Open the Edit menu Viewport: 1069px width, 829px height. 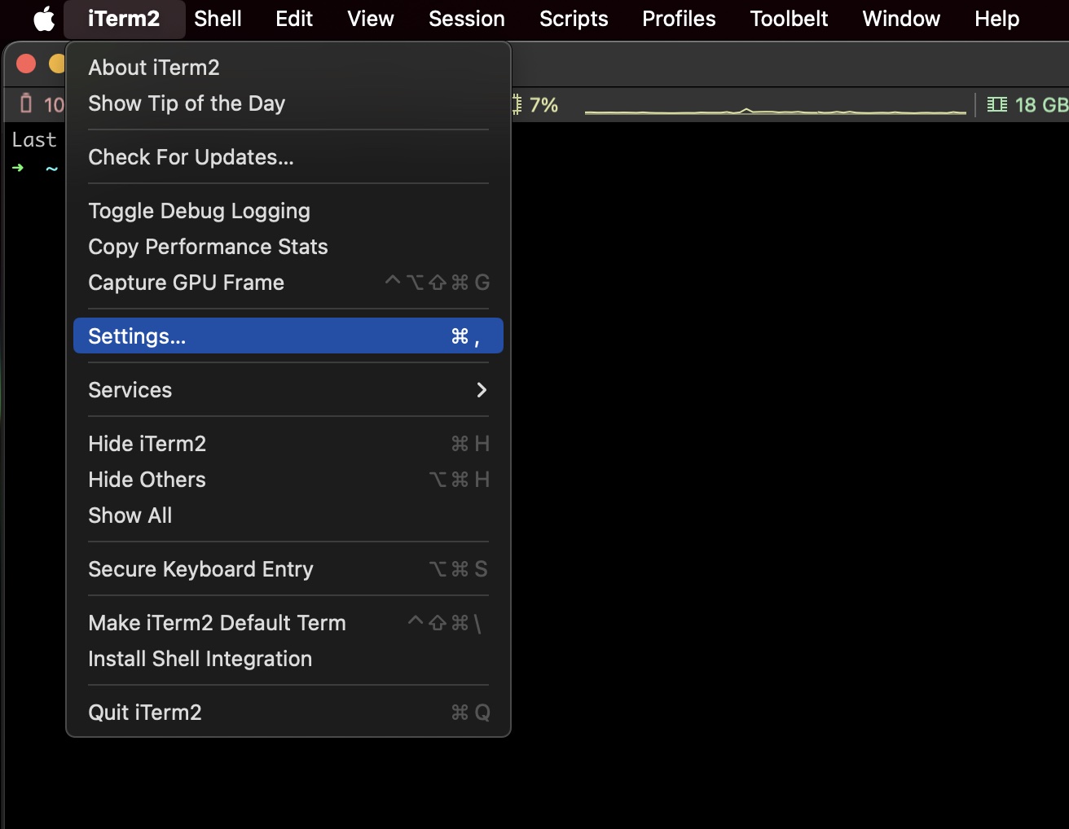pyautogui.click(x=294, y=18)
